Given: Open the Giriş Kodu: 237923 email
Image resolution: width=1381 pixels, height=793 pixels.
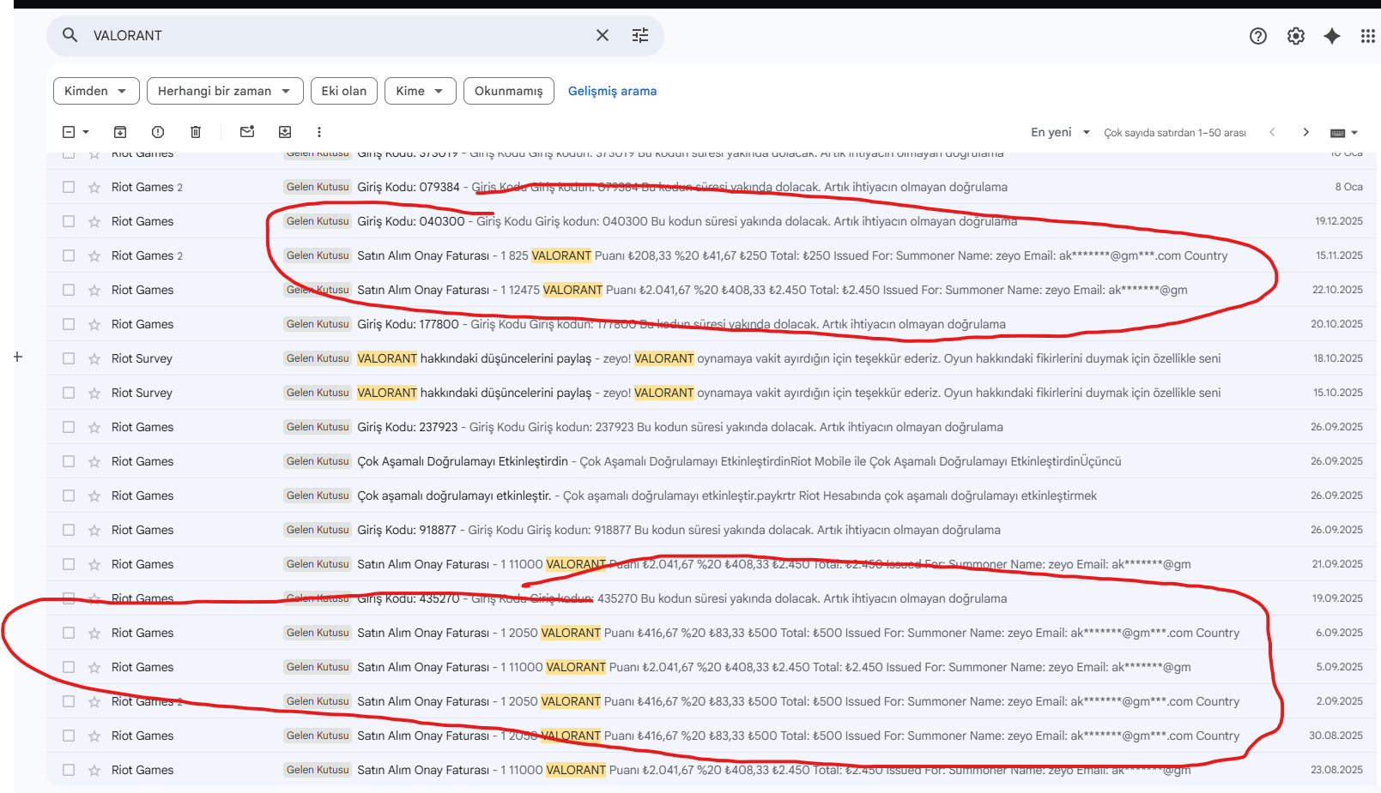Looking at the screenshot, I should click(712, 427).
